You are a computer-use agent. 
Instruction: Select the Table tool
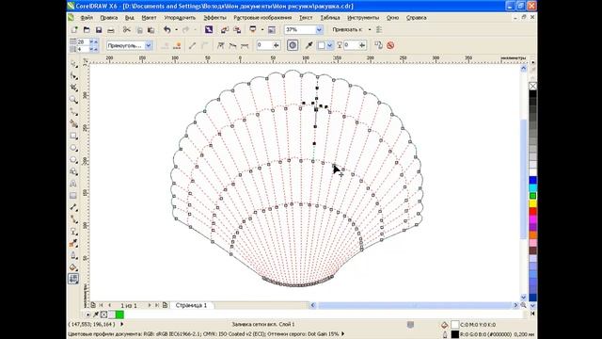pyautogui.click(x=73, y=195)
